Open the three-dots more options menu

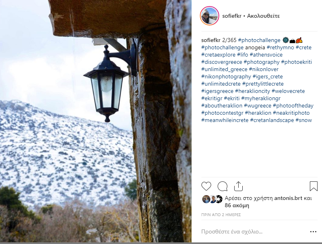pos(313,232)
